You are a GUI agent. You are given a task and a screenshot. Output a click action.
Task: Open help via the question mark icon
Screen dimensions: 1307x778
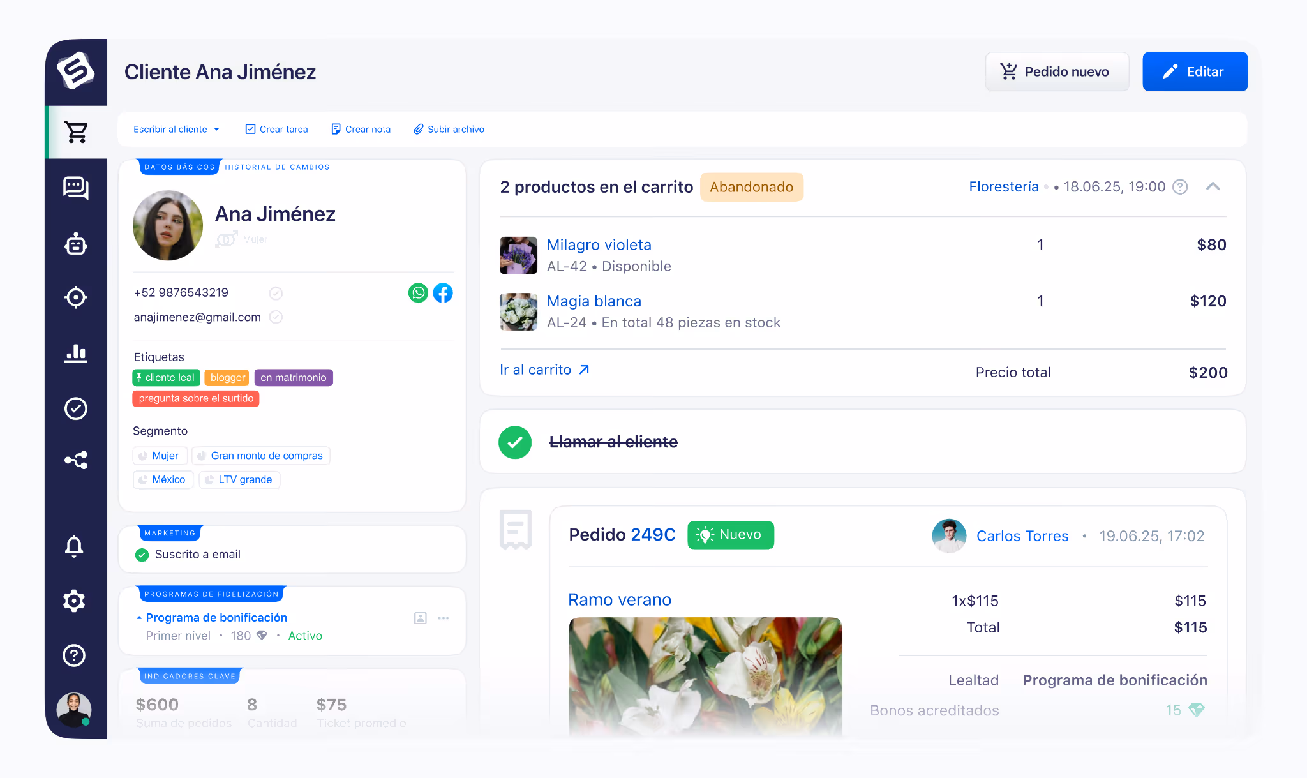click(75, 655)
